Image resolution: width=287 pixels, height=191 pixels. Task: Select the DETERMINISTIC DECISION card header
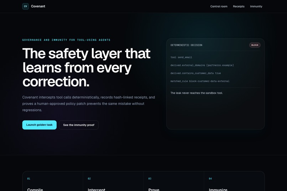186,45
